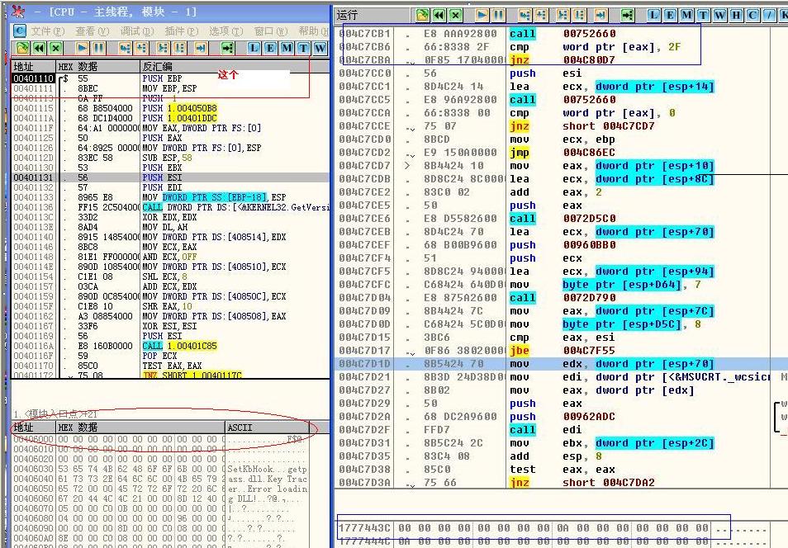The image size is (788, 548).
Task: Show Executable modules (E) in left toolbar
Action: coord(270,48)
